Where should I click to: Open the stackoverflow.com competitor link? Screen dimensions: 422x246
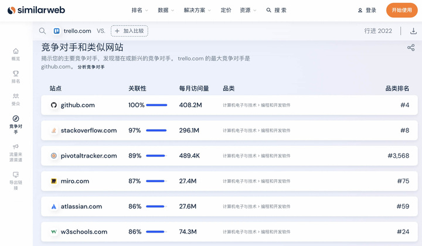click(x=89, y=131)
